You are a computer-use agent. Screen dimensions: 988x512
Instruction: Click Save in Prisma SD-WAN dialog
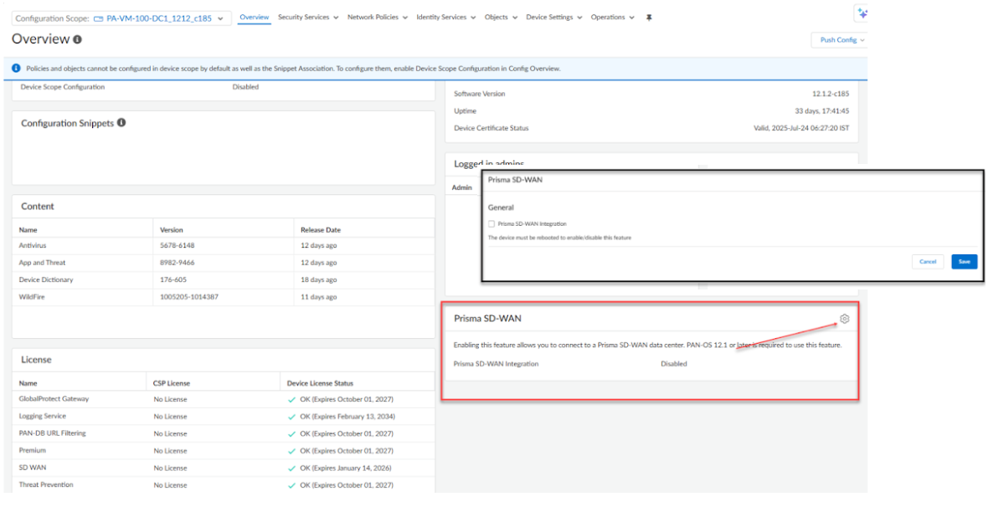click(x=964, y=262)
